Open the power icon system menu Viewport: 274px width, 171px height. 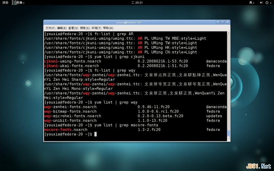point(267,2)
